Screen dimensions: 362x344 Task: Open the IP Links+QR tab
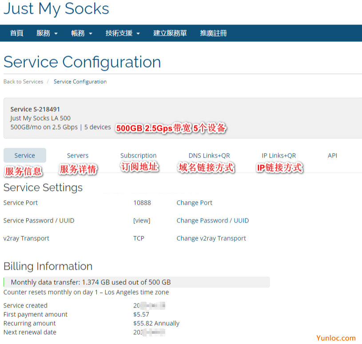coord(278,155)
